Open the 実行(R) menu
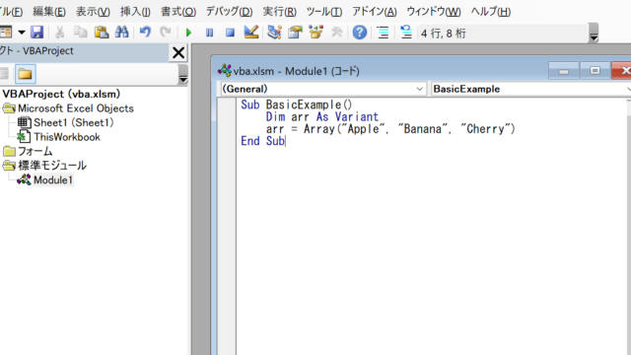The image size is (631, 355). (x=279, y=12)
